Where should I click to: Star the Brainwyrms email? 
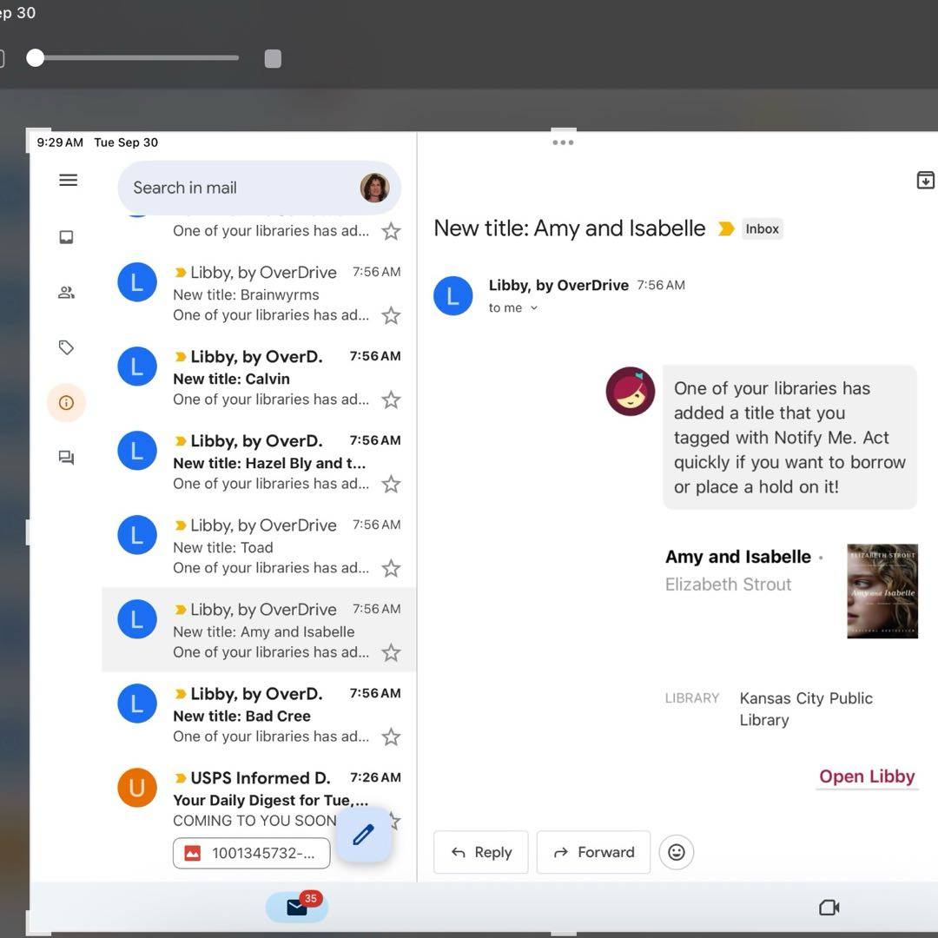click(392, 315)
